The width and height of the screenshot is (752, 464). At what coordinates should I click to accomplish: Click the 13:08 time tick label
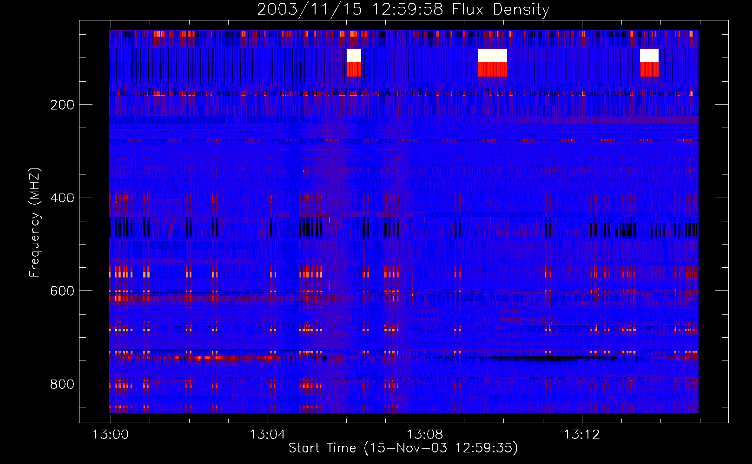pyautogui.click(x=425, y=435)
